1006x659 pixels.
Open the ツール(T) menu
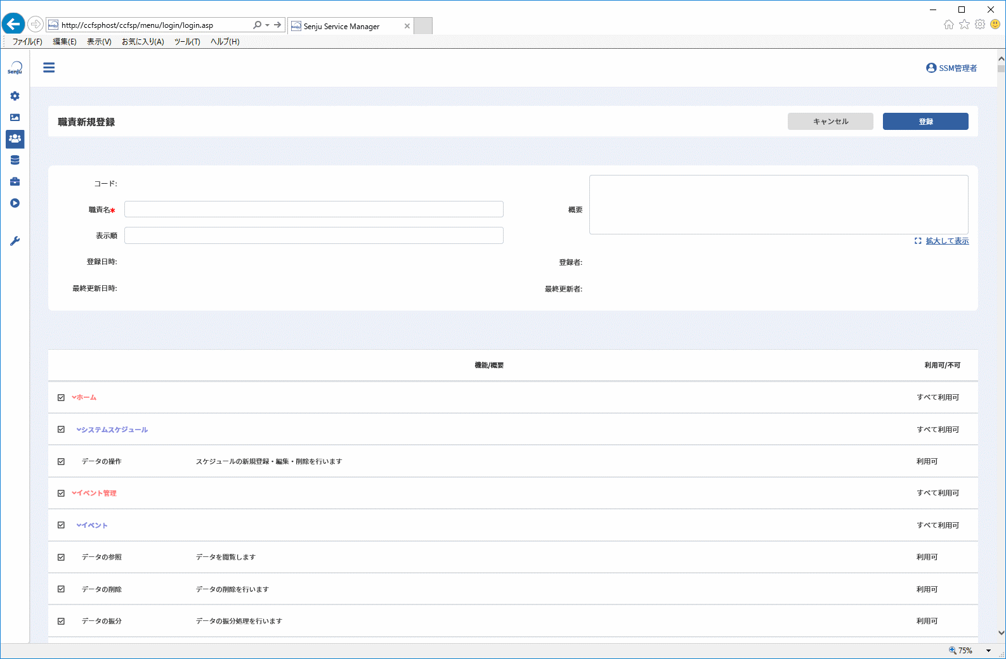pyautogui.click(x=187, y=42)
